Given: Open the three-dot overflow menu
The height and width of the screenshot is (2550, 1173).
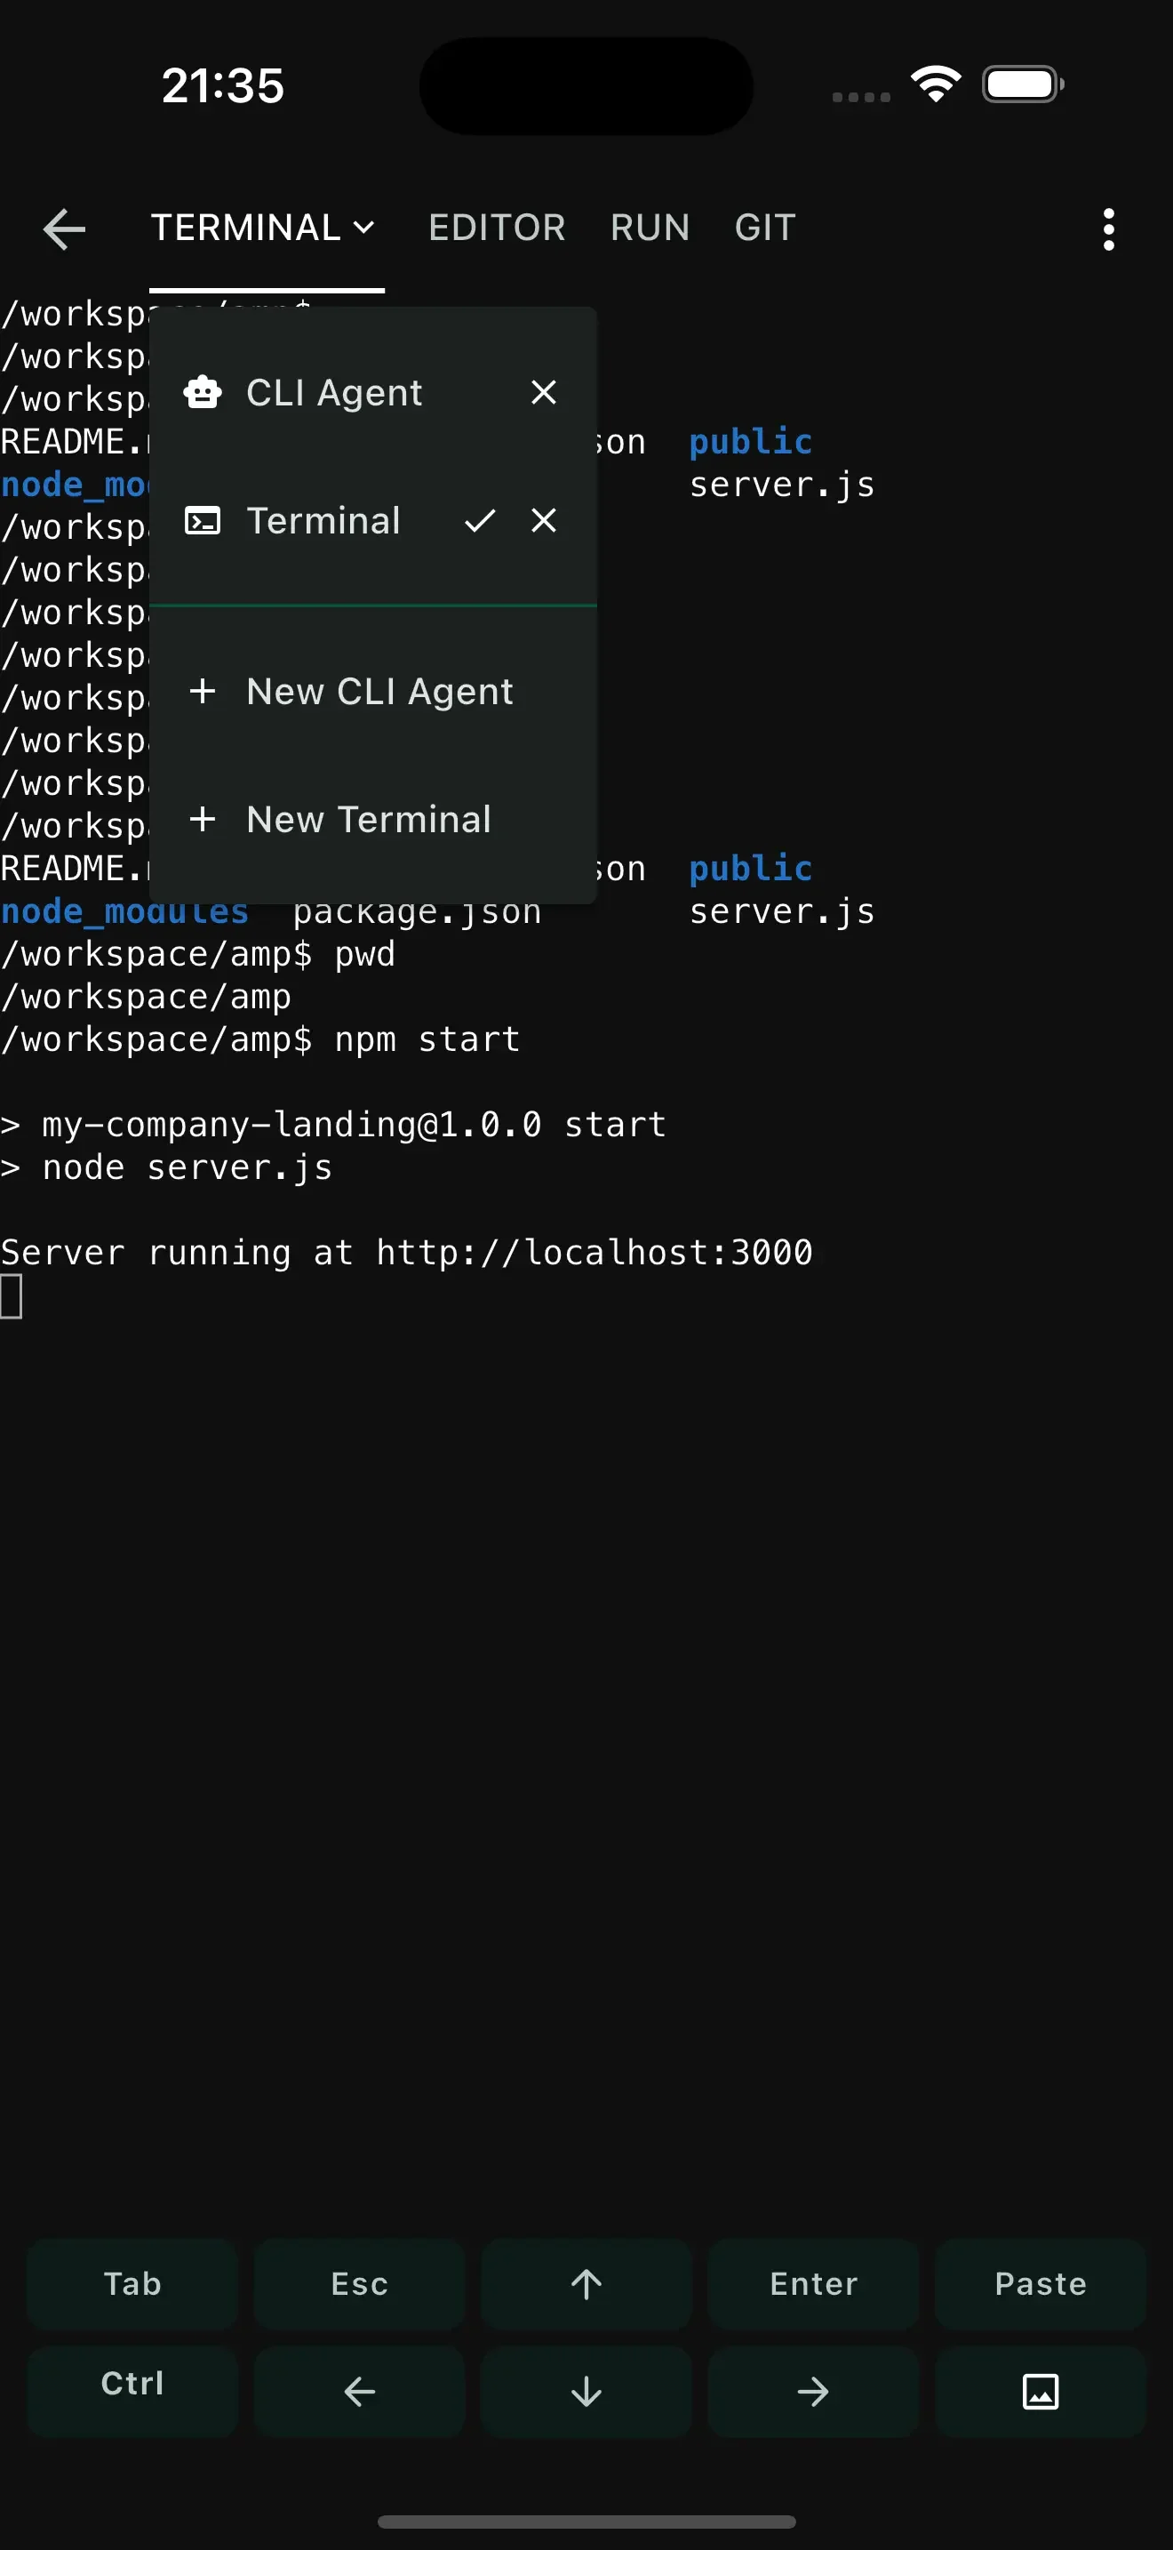Looking at the screenshot, I should 1108,229.
